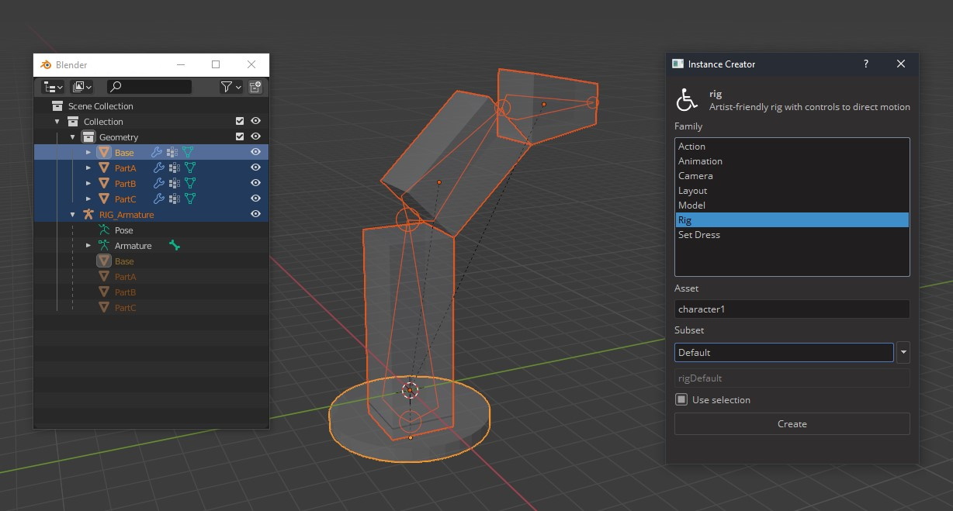Collapse the Geometry collection
This screenshot has width=953, height=511.
click(x=73, y=137)
